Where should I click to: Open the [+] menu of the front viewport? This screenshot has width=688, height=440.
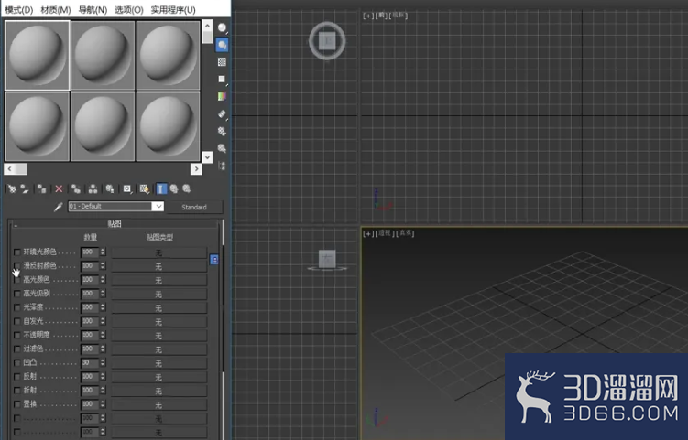pos(368,16)
